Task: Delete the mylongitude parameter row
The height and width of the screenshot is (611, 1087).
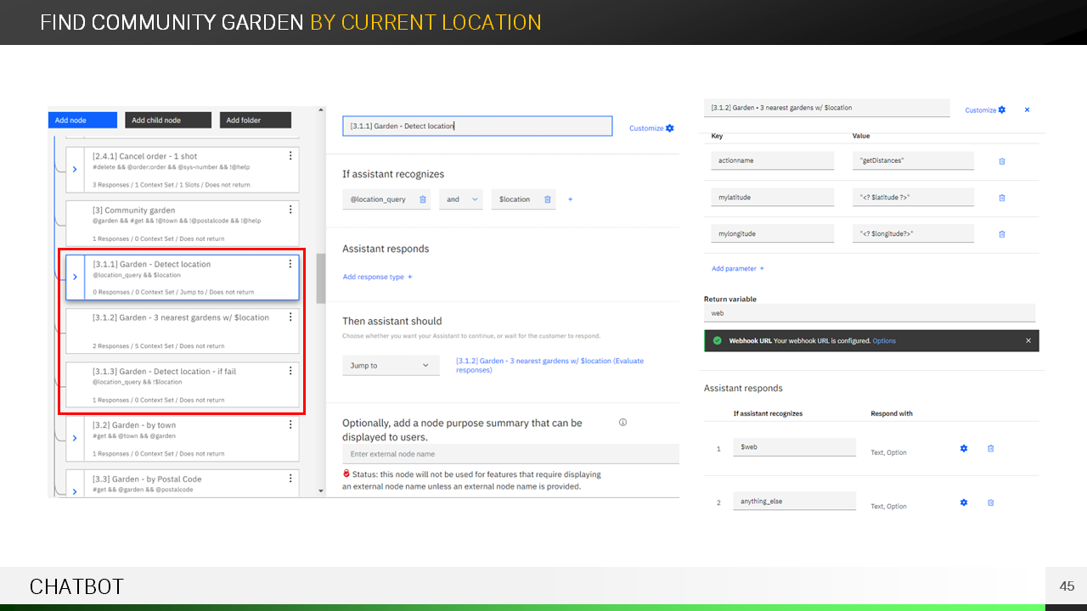Action: click(x=1001, y=234)
